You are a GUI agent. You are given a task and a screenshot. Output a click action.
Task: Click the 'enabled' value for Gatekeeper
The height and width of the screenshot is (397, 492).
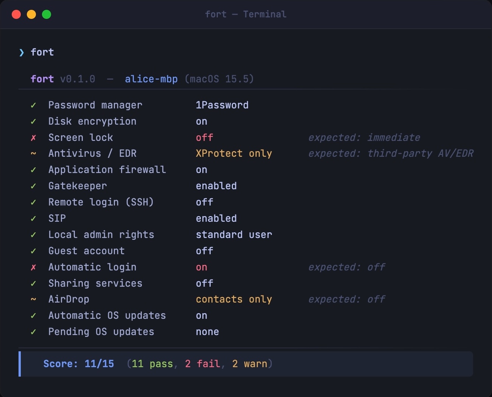(216, 186)
